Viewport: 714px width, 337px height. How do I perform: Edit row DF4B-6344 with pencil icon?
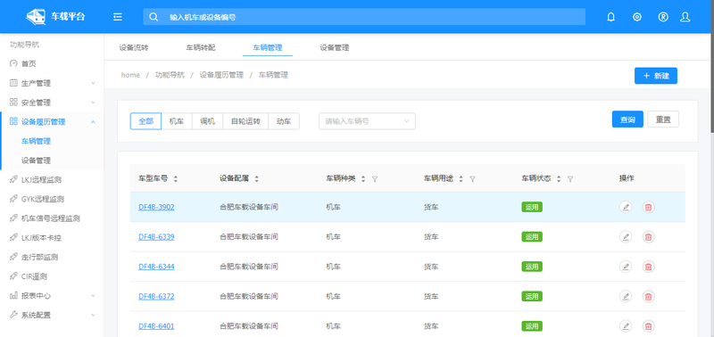pos(626,267)
